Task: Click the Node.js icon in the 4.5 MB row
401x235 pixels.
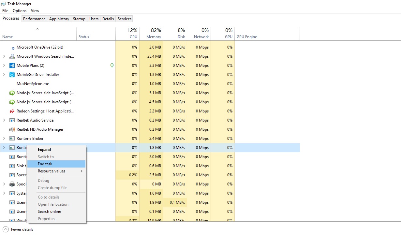Action: [12, 102]
